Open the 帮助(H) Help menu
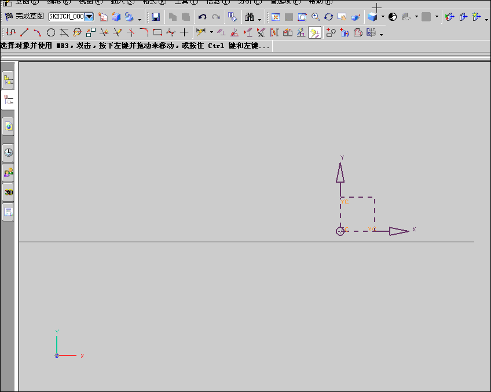This screenshot has height=392, width=491. coord(320,2)
